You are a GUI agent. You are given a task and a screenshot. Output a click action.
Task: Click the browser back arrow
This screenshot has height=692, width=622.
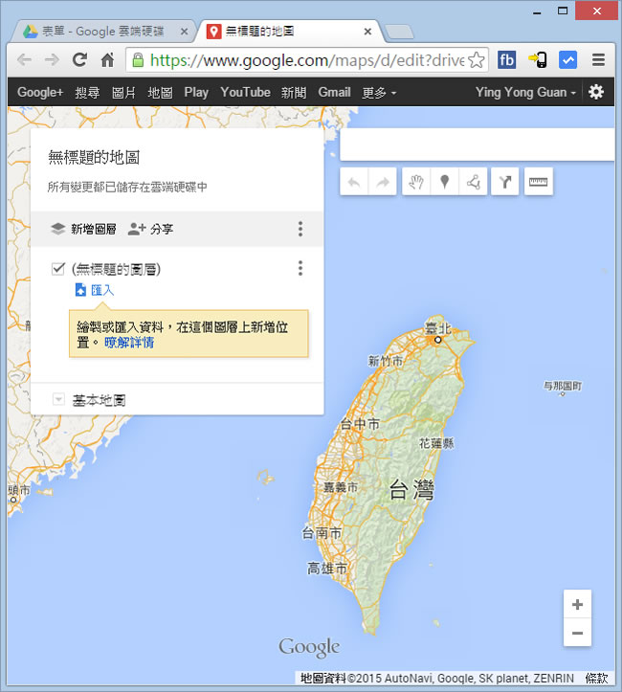click(x=24, y=59)
